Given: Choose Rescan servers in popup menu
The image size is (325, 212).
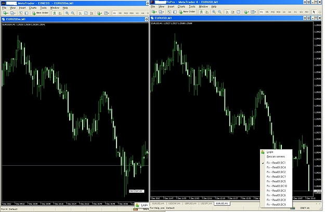Looking at the screenshot, I should pyautogui.click(x=276, y=157).
